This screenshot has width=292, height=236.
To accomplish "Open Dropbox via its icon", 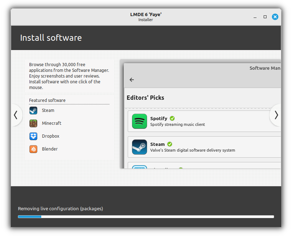I will click(x=33, y=136).
